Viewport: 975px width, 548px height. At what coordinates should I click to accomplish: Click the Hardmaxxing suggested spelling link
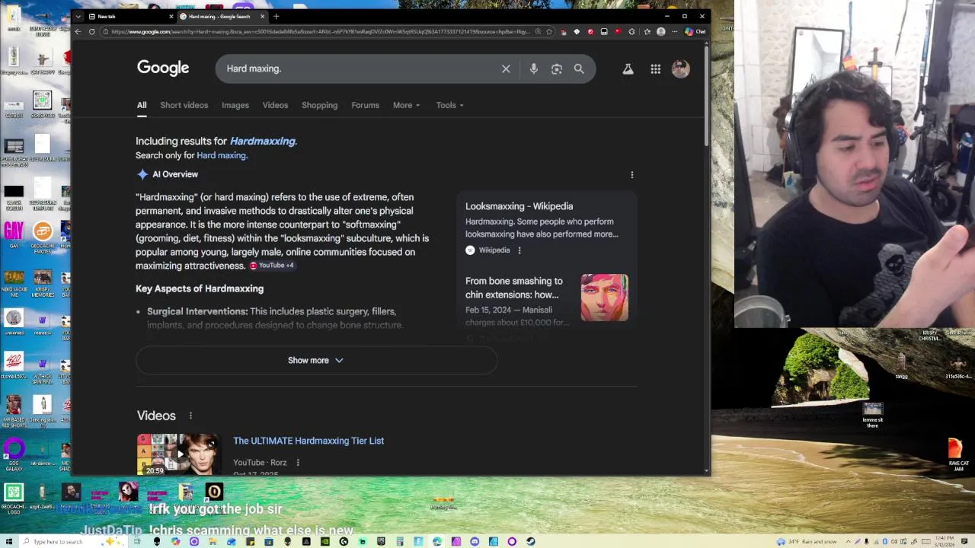[263, 141]
